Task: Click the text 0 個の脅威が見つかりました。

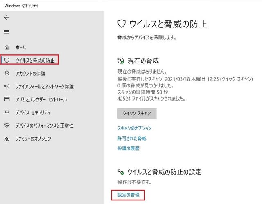Action: pos(146,85)
